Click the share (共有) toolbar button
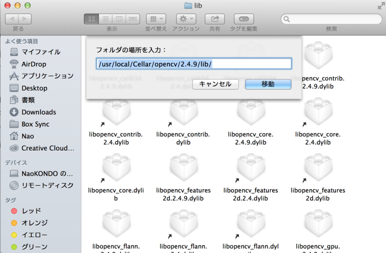386x253 pixels. [x=215, y=19]
